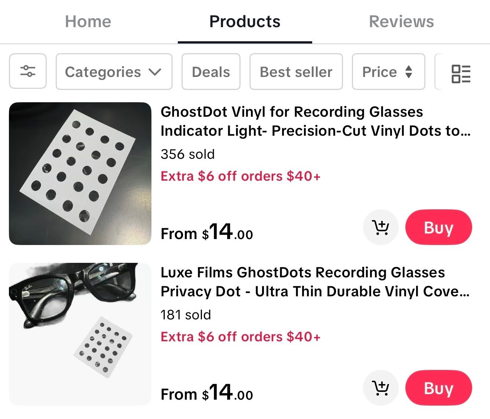Screen dimensions: 490x419
Task: Toggle the Deals filter chip
Action: (211, 72)
